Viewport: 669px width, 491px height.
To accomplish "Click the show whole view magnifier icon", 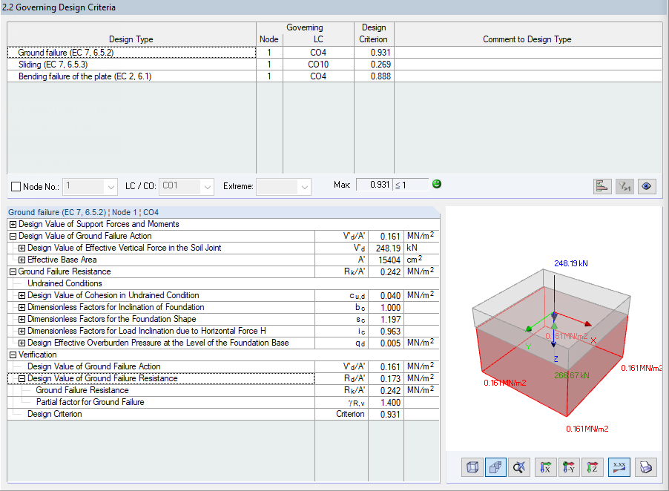I will (x=519, y=467).
